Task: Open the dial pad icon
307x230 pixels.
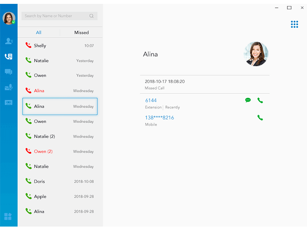Action: (294, 24)
